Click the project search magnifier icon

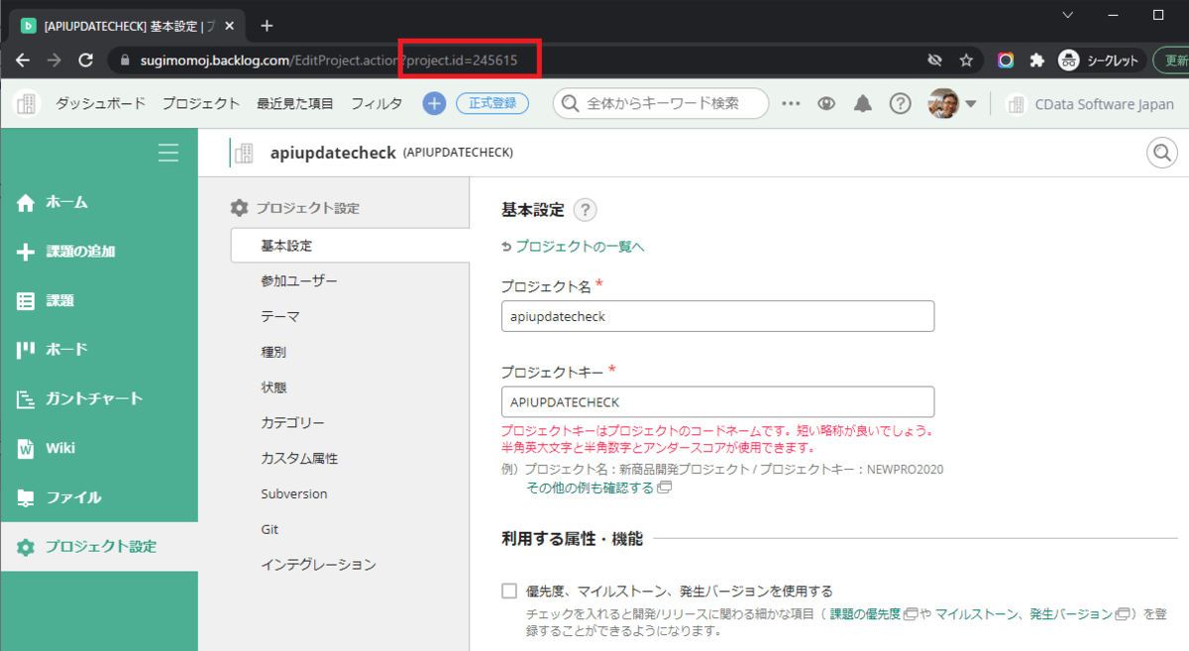1161,153
